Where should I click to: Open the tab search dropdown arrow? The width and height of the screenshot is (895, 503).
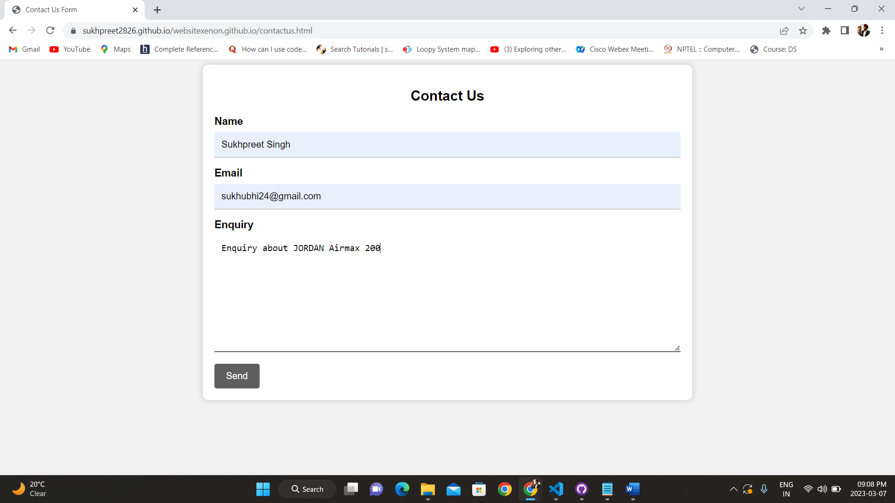[801, 9]
